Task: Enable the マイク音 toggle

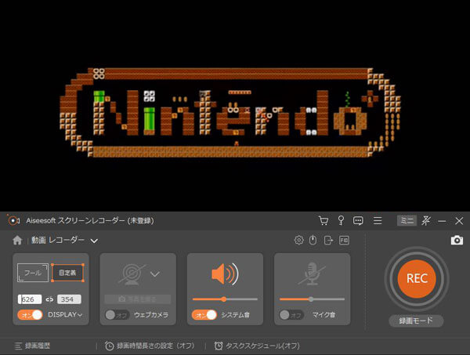Action: 291,315
